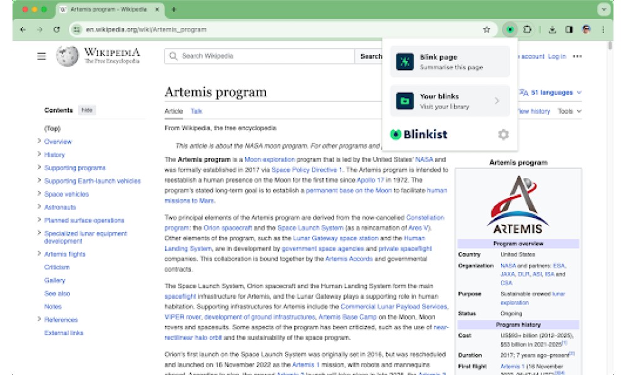Image resolution: width=626 pixels, height=375 pixels.
Task: Open the Space Policy Directive 1 link
Action: [x=307, y=170]
